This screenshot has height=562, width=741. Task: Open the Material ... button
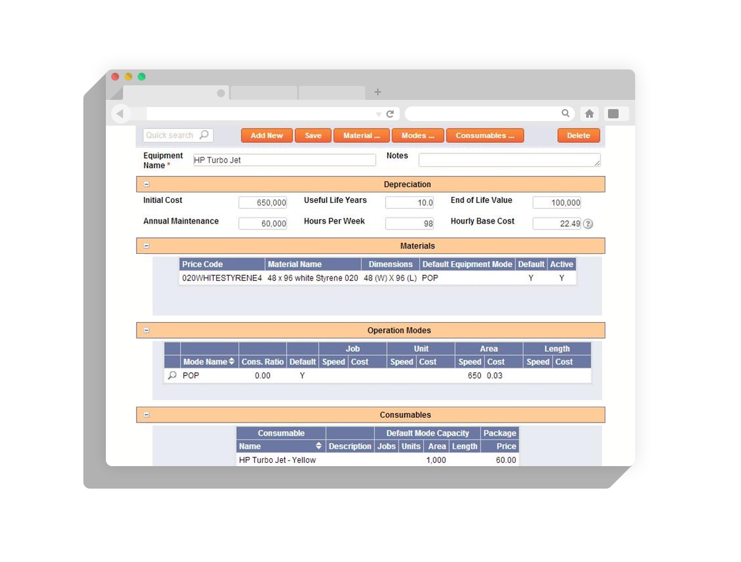tap(361, 136)
